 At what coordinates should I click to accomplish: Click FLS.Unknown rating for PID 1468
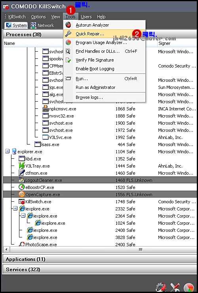coord(139,180)
